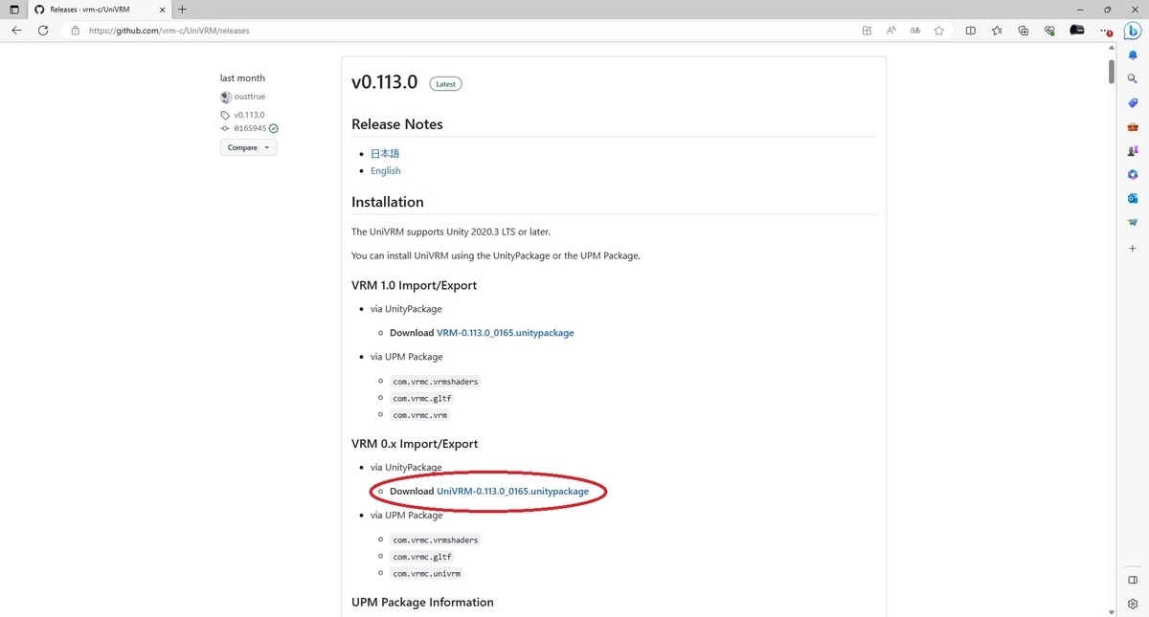Open the Compare dropdown button

[248, 147]
